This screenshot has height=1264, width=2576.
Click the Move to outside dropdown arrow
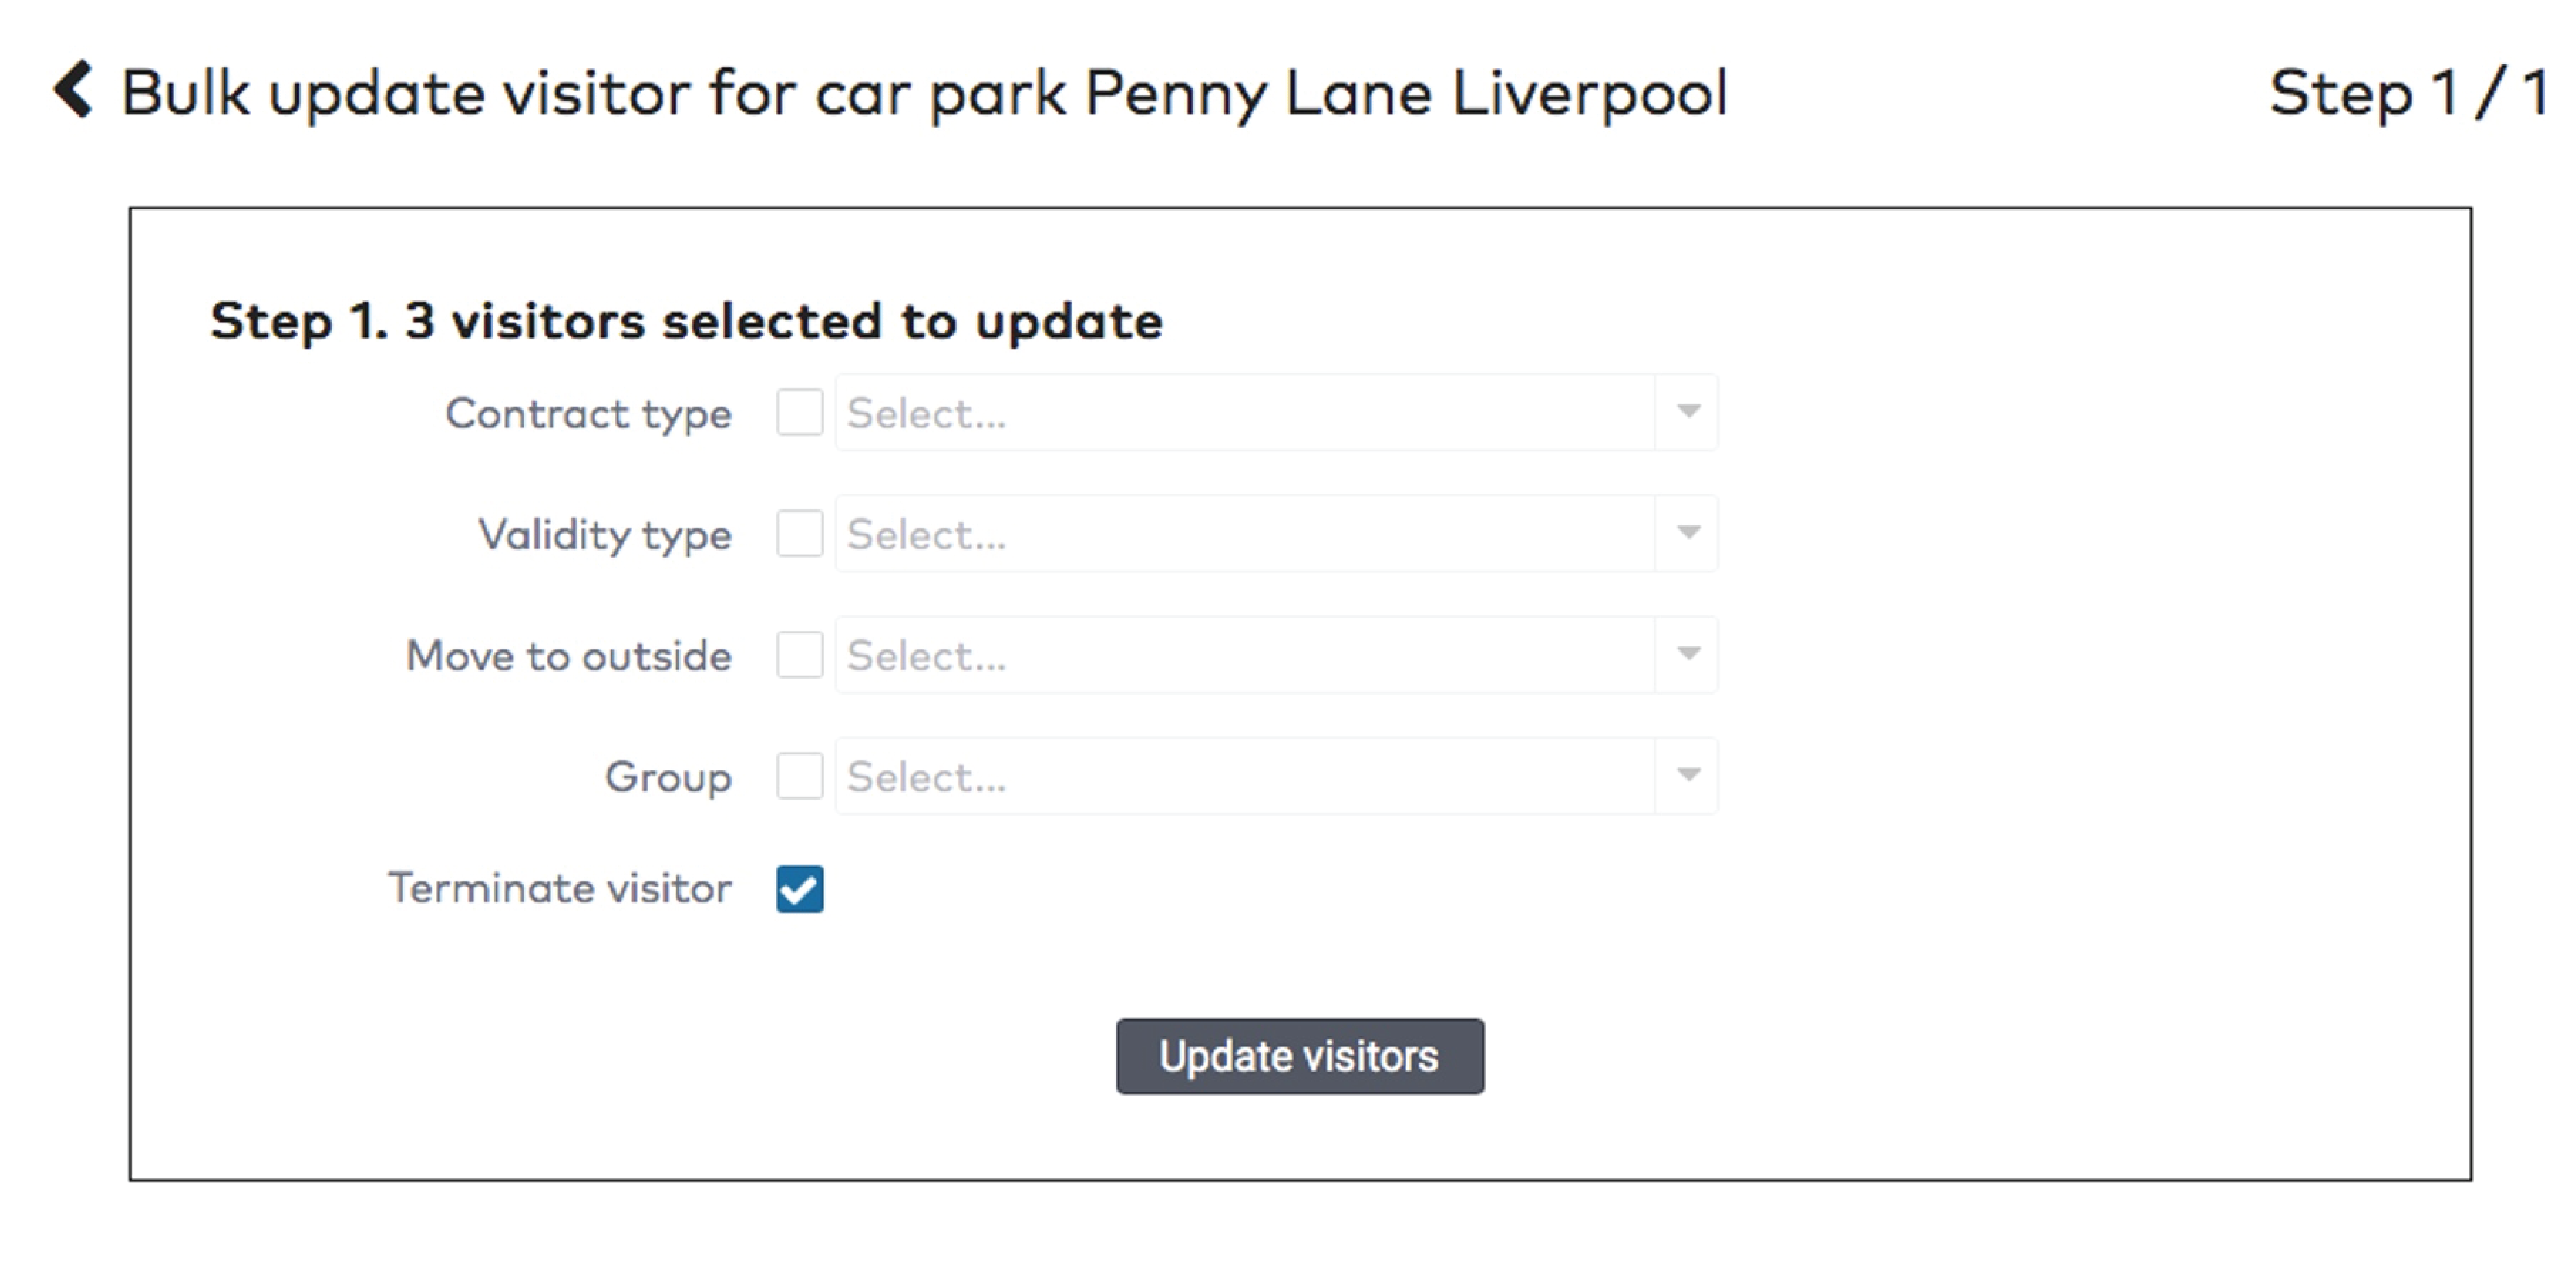click(1688, 655)
